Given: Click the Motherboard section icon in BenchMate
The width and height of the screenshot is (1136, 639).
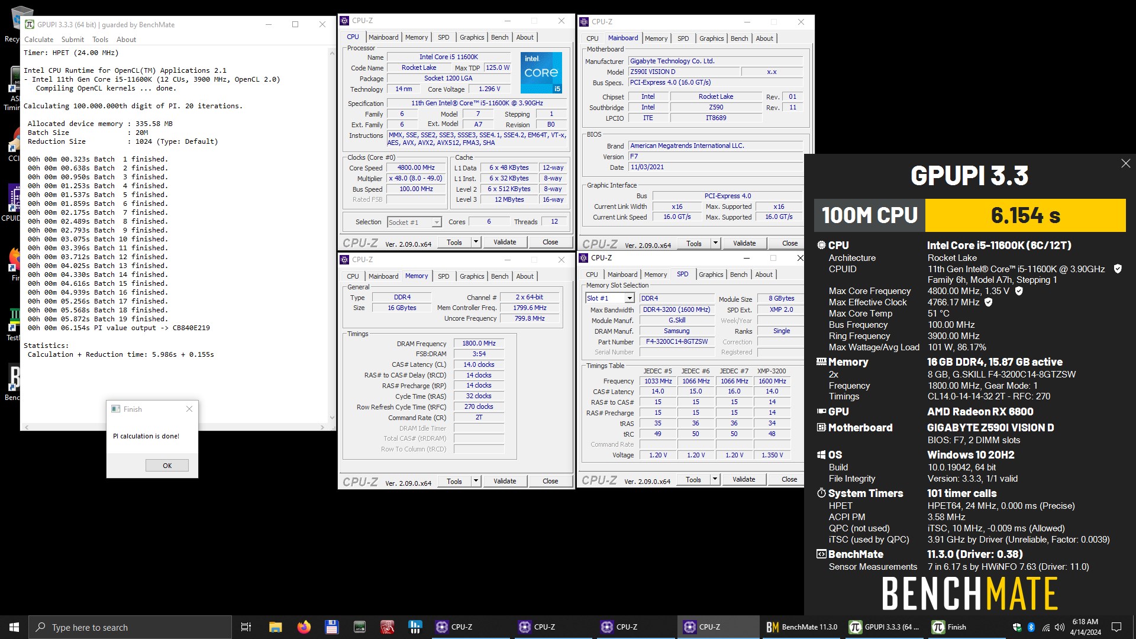Looking at the screenshot, I should tap(821, 427).
